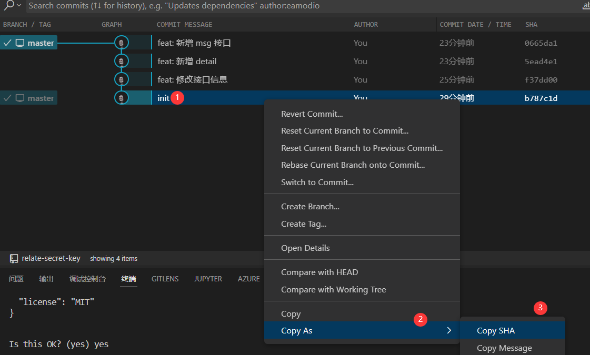The image size is (590, 355).
Task: Click the relate-secret-key repository icon
Action: click(14, 258)
